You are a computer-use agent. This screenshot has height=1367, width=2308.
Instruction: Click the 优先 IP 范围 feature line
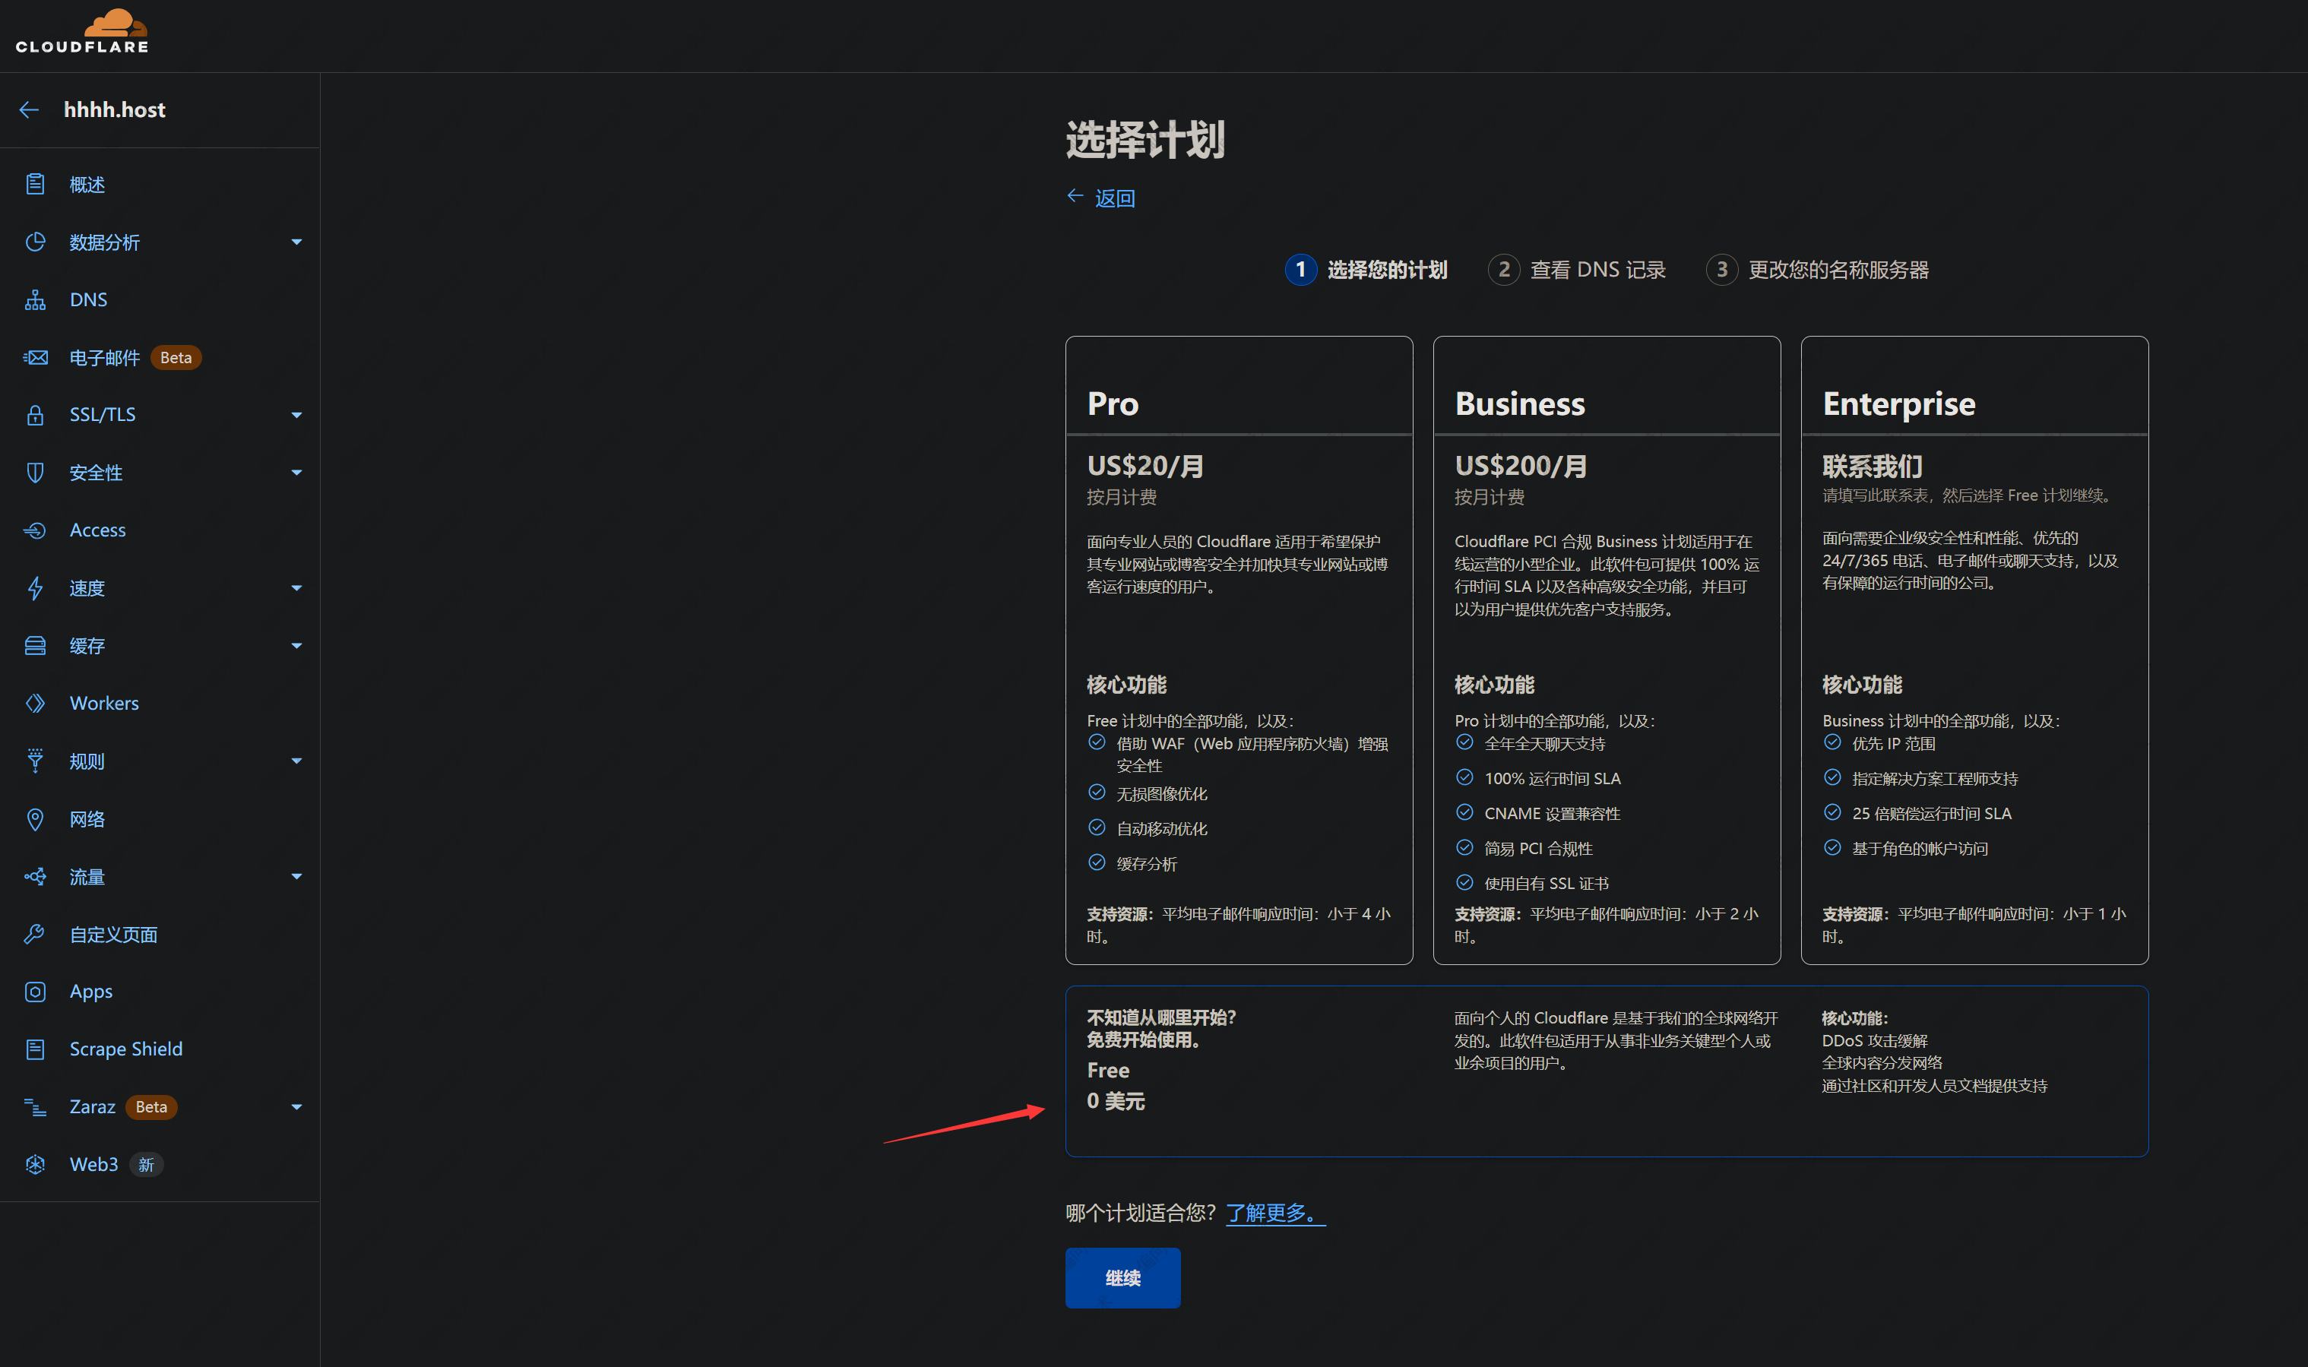coord(1894,743)
